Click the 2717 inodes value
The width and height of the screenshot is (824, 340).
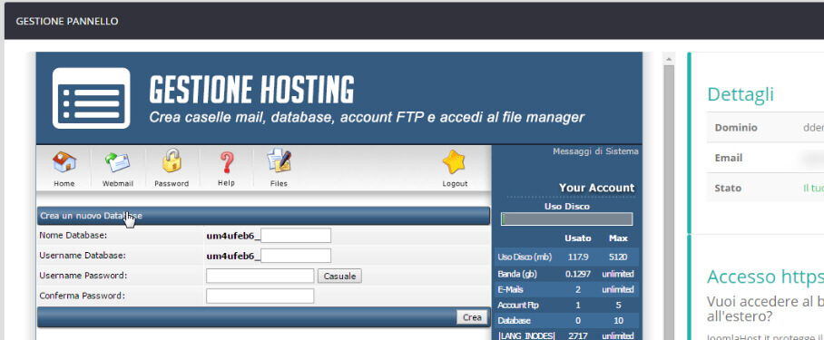(x=578, y=335)
